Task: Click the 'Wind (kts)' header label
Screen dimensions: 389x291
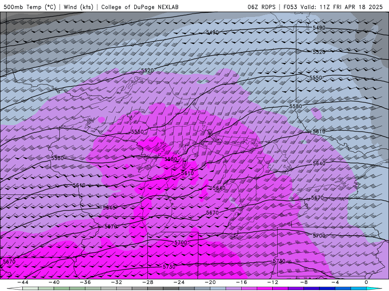Action: (x=78, y=7)
